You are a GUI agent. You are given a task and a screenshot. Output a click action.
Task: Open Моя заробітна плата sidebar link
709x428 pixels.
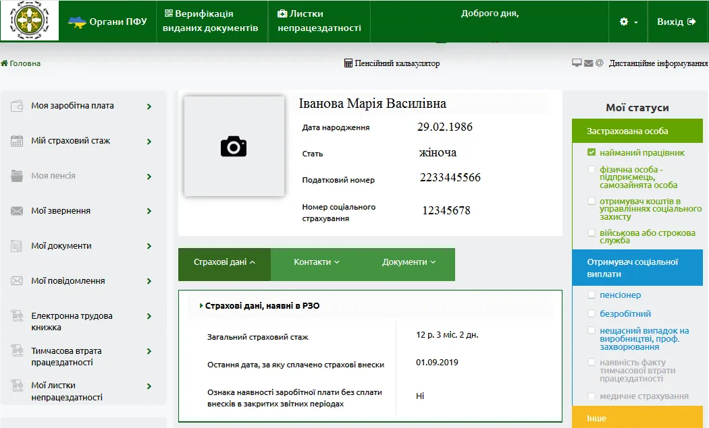pos(72,106)
